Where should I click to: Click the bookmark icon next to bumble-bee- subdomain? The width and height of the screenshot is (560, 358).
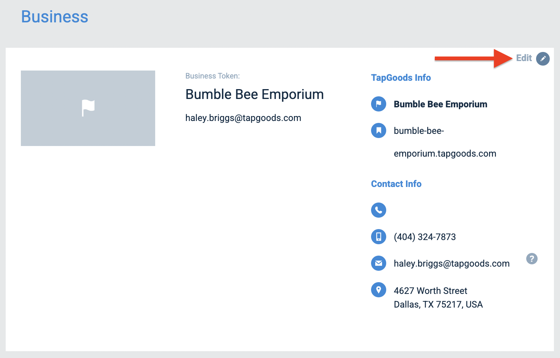[379, 130]
